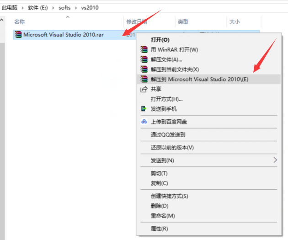Click the share icon next to 共享
Viewport: 288px width, 240px height.
(x=144, y=89)
